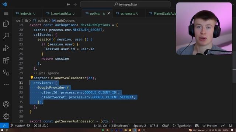Click the src breadcrumb
This screenshot has width=236, height=132.
[18, 21]
